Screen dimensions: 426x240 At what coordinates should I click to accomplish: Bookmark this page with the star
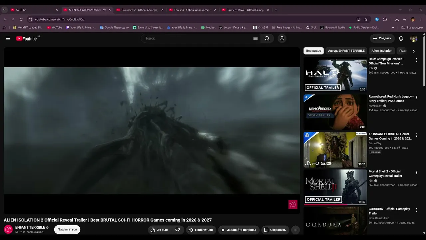click(x=366, y=19)
